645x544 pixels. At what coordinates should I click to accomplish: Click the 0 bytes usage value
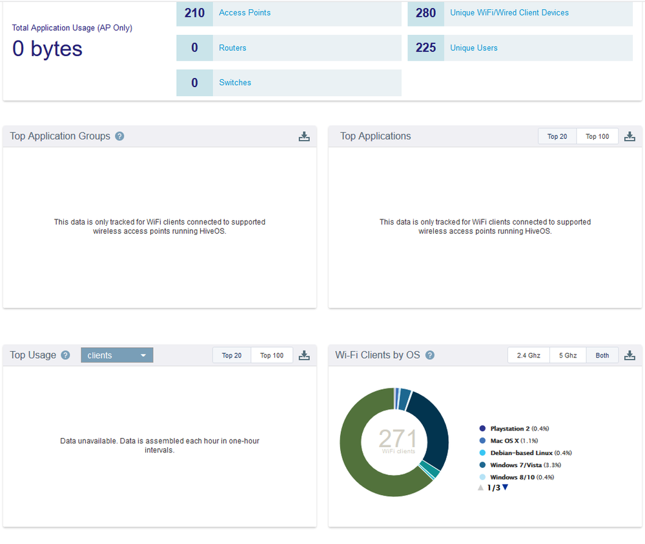pos(47,48)
